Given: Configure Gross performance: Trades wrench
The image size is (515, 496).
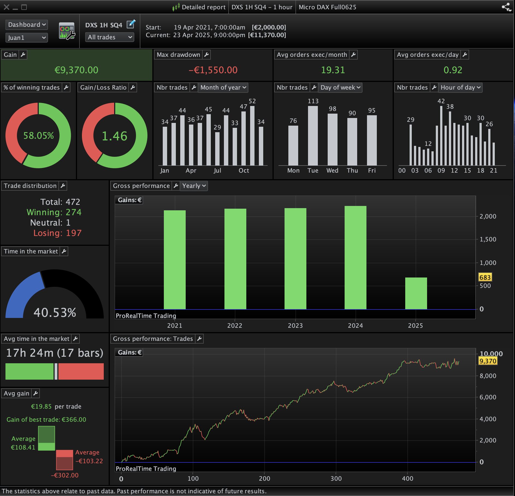Looking at the screenshot, I should 200,339.
